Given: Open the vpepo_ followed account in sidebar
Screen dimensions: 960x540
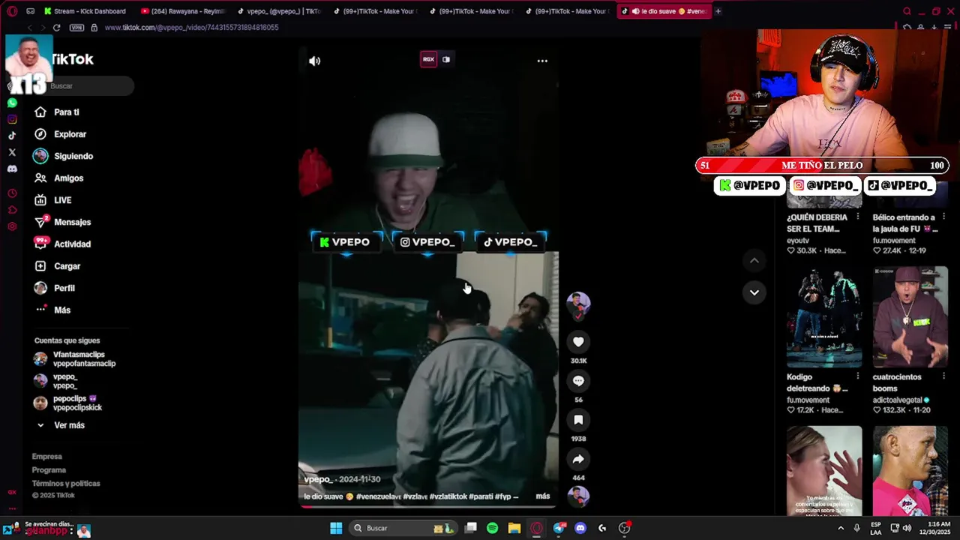Looking at the screenshot, I should tap(56, 381).
